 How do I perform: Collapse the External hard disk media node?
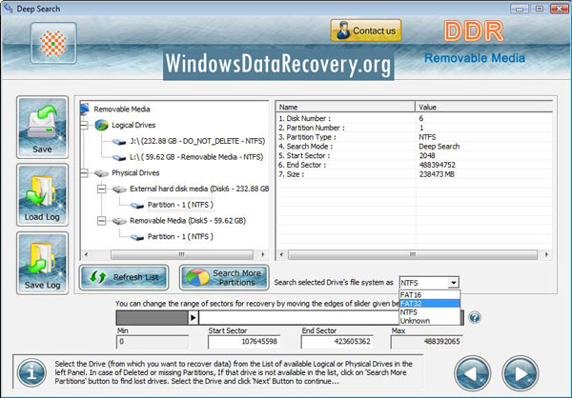(x=101, y=189)
